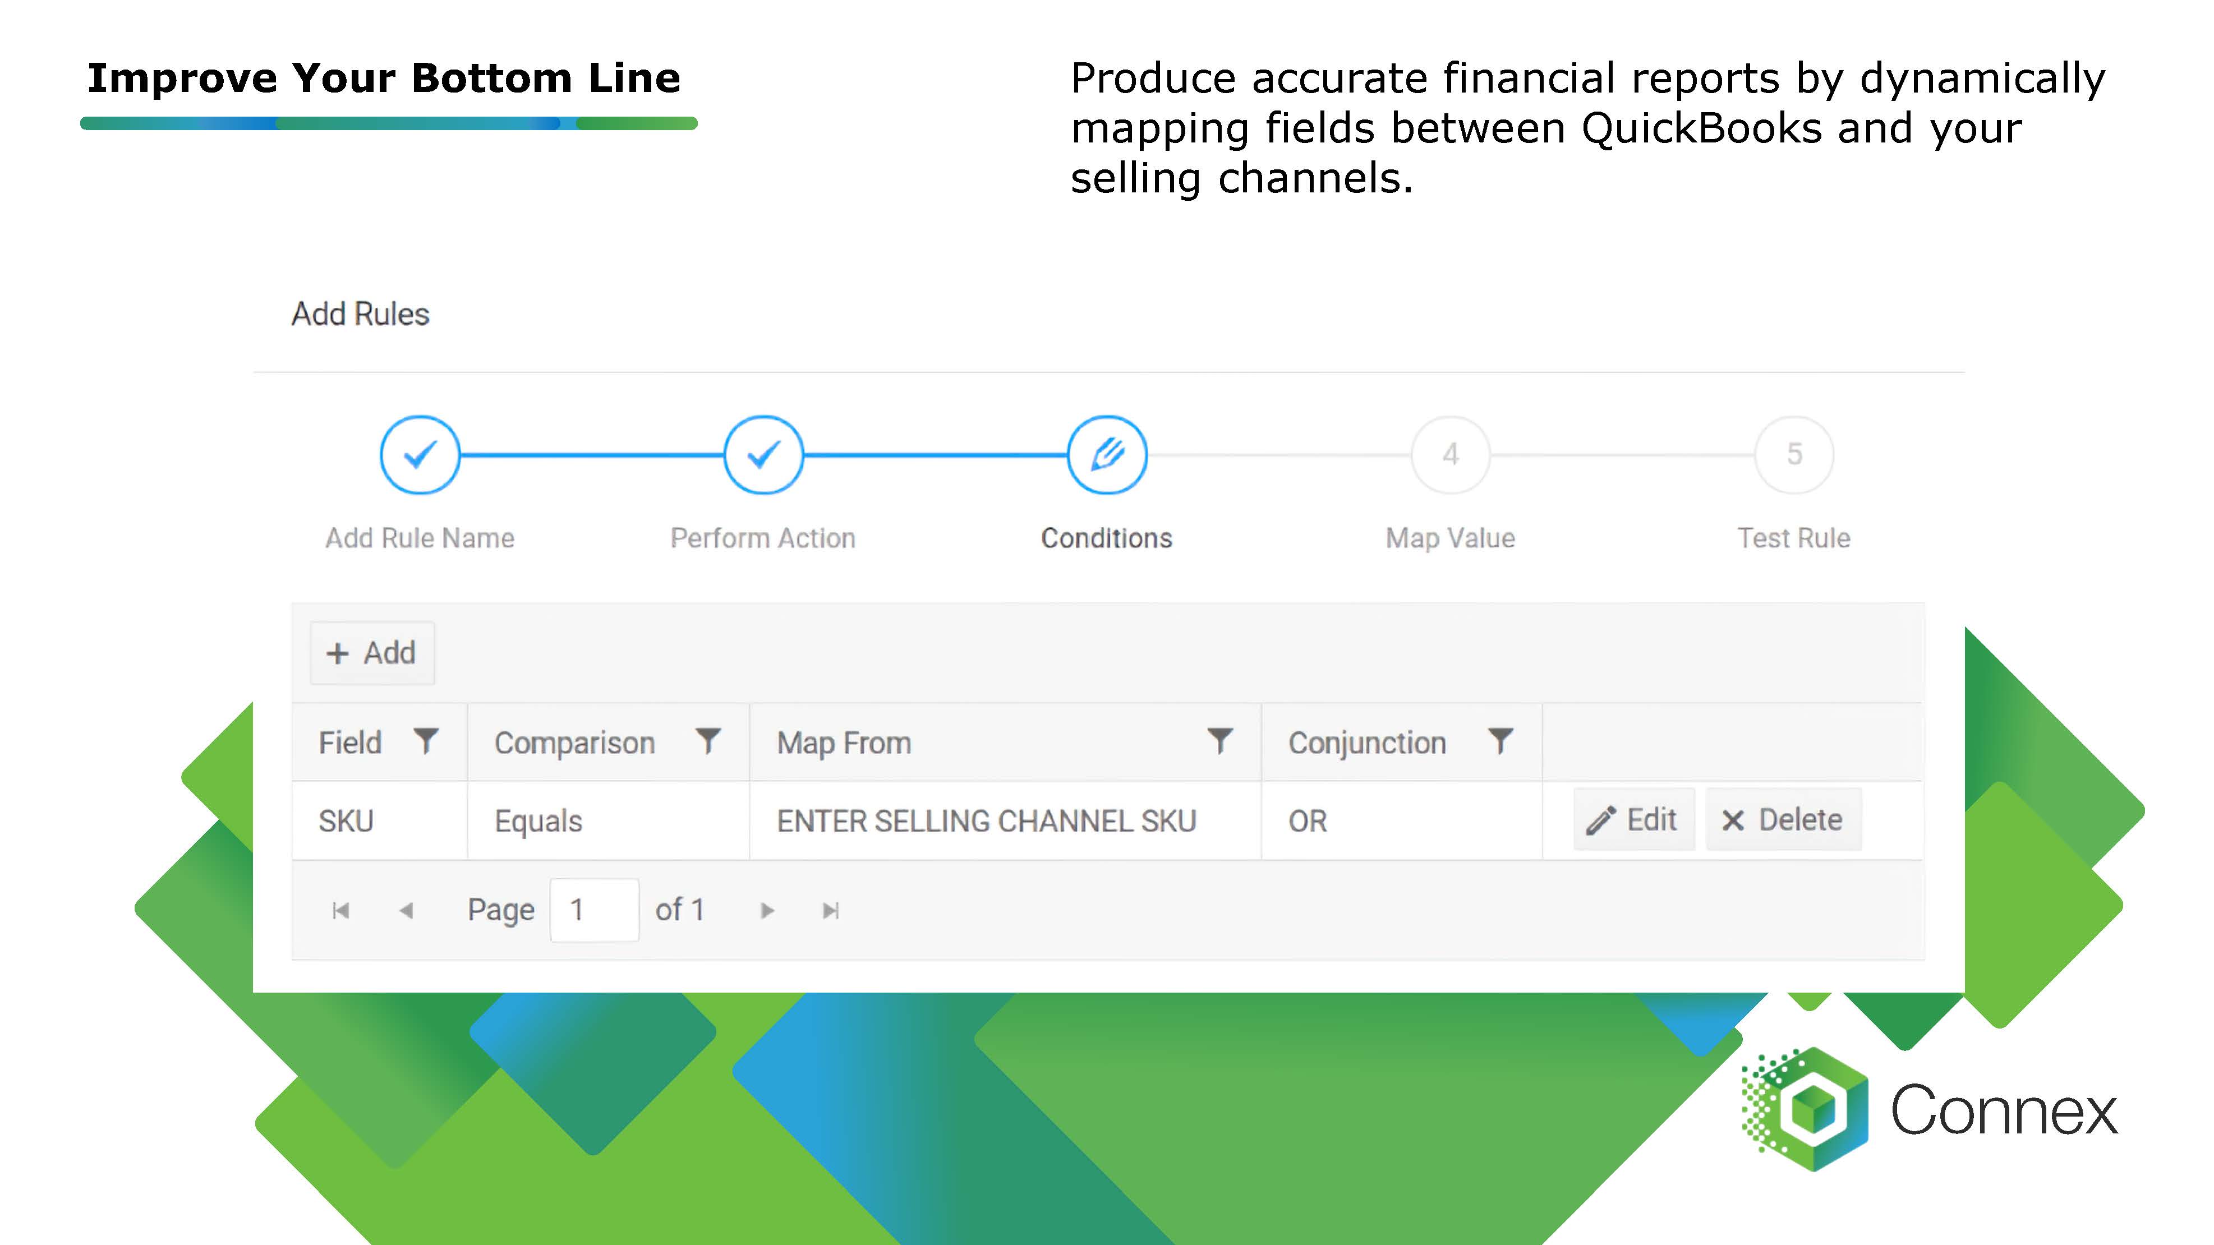This screenshot has height=1245, width=2214.
Task: Select the Perform Action step circle
Action: coord(763,454)
